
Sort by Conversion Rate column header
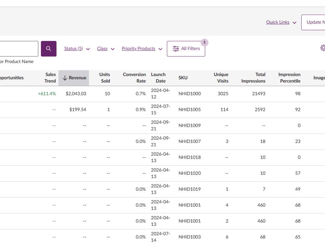click(x=134, y=78)
